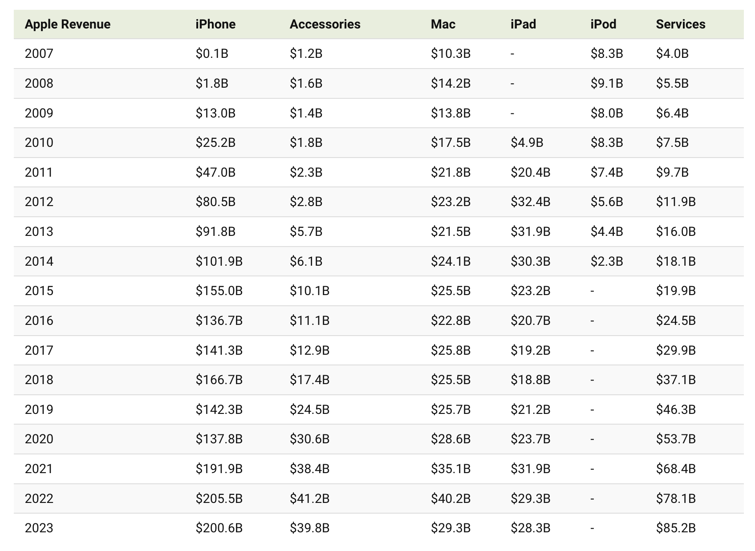
Task: Click the iPod column header
Action: tap(603, 24)
